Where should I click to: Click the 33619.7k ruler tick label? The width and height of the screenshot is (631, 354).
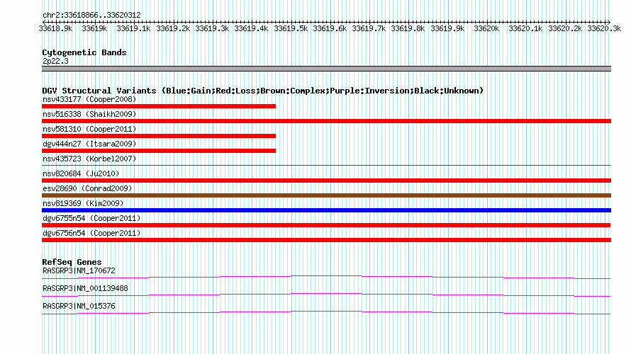pos(369,28)
